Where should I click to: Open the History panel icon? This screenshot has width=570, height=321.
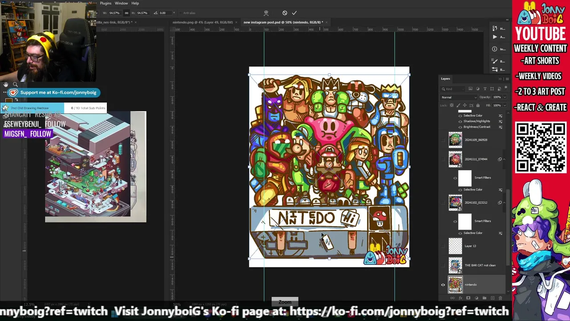[x=495, y=28]
